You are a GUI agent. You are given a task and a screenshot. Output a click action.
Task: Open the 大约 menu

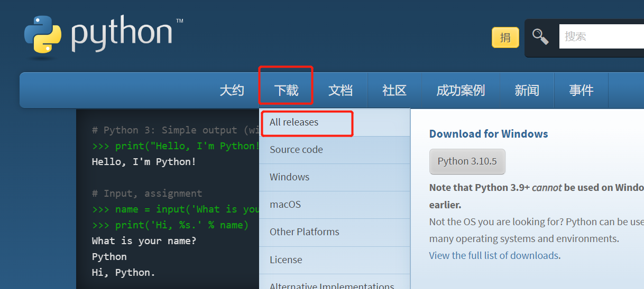[x=232, y=90]
